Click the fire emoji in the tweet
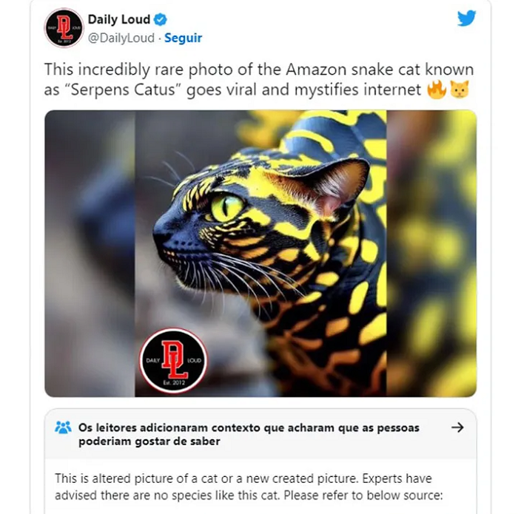This screenshot has width=518, height=514. tap(437, 89)
